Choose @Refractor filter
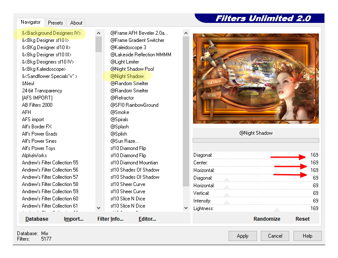The width and height of the screenshot is (338, 258). (x=122, y=98)
